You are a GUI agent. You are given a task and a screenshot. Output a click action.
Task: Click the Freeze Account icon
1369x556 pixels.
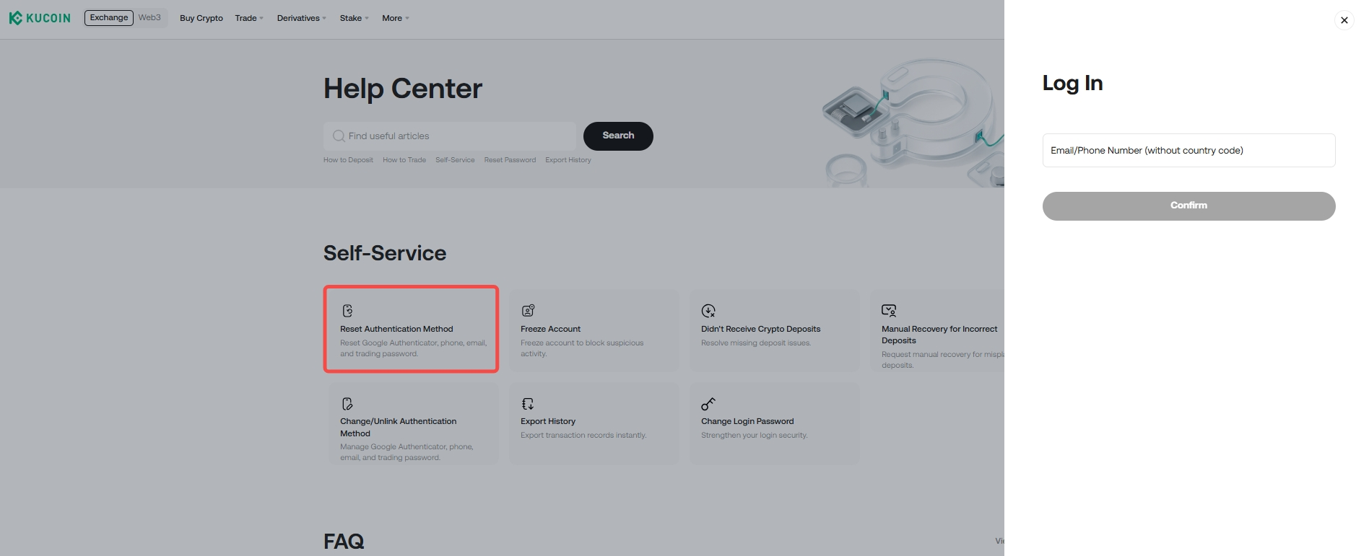(x=528, y=311)
